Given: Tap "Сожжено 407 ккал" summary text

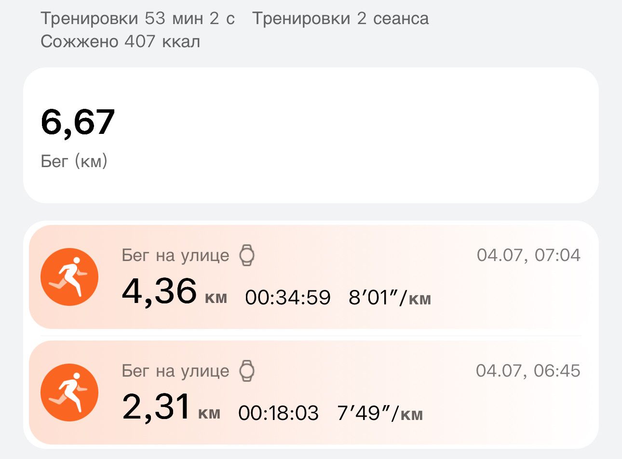Looking at the screenshot, I should tap(120, 41).
